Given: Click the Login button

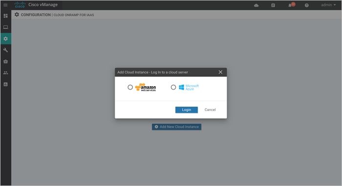Looking at the screenshot, I should click(187, 110).
